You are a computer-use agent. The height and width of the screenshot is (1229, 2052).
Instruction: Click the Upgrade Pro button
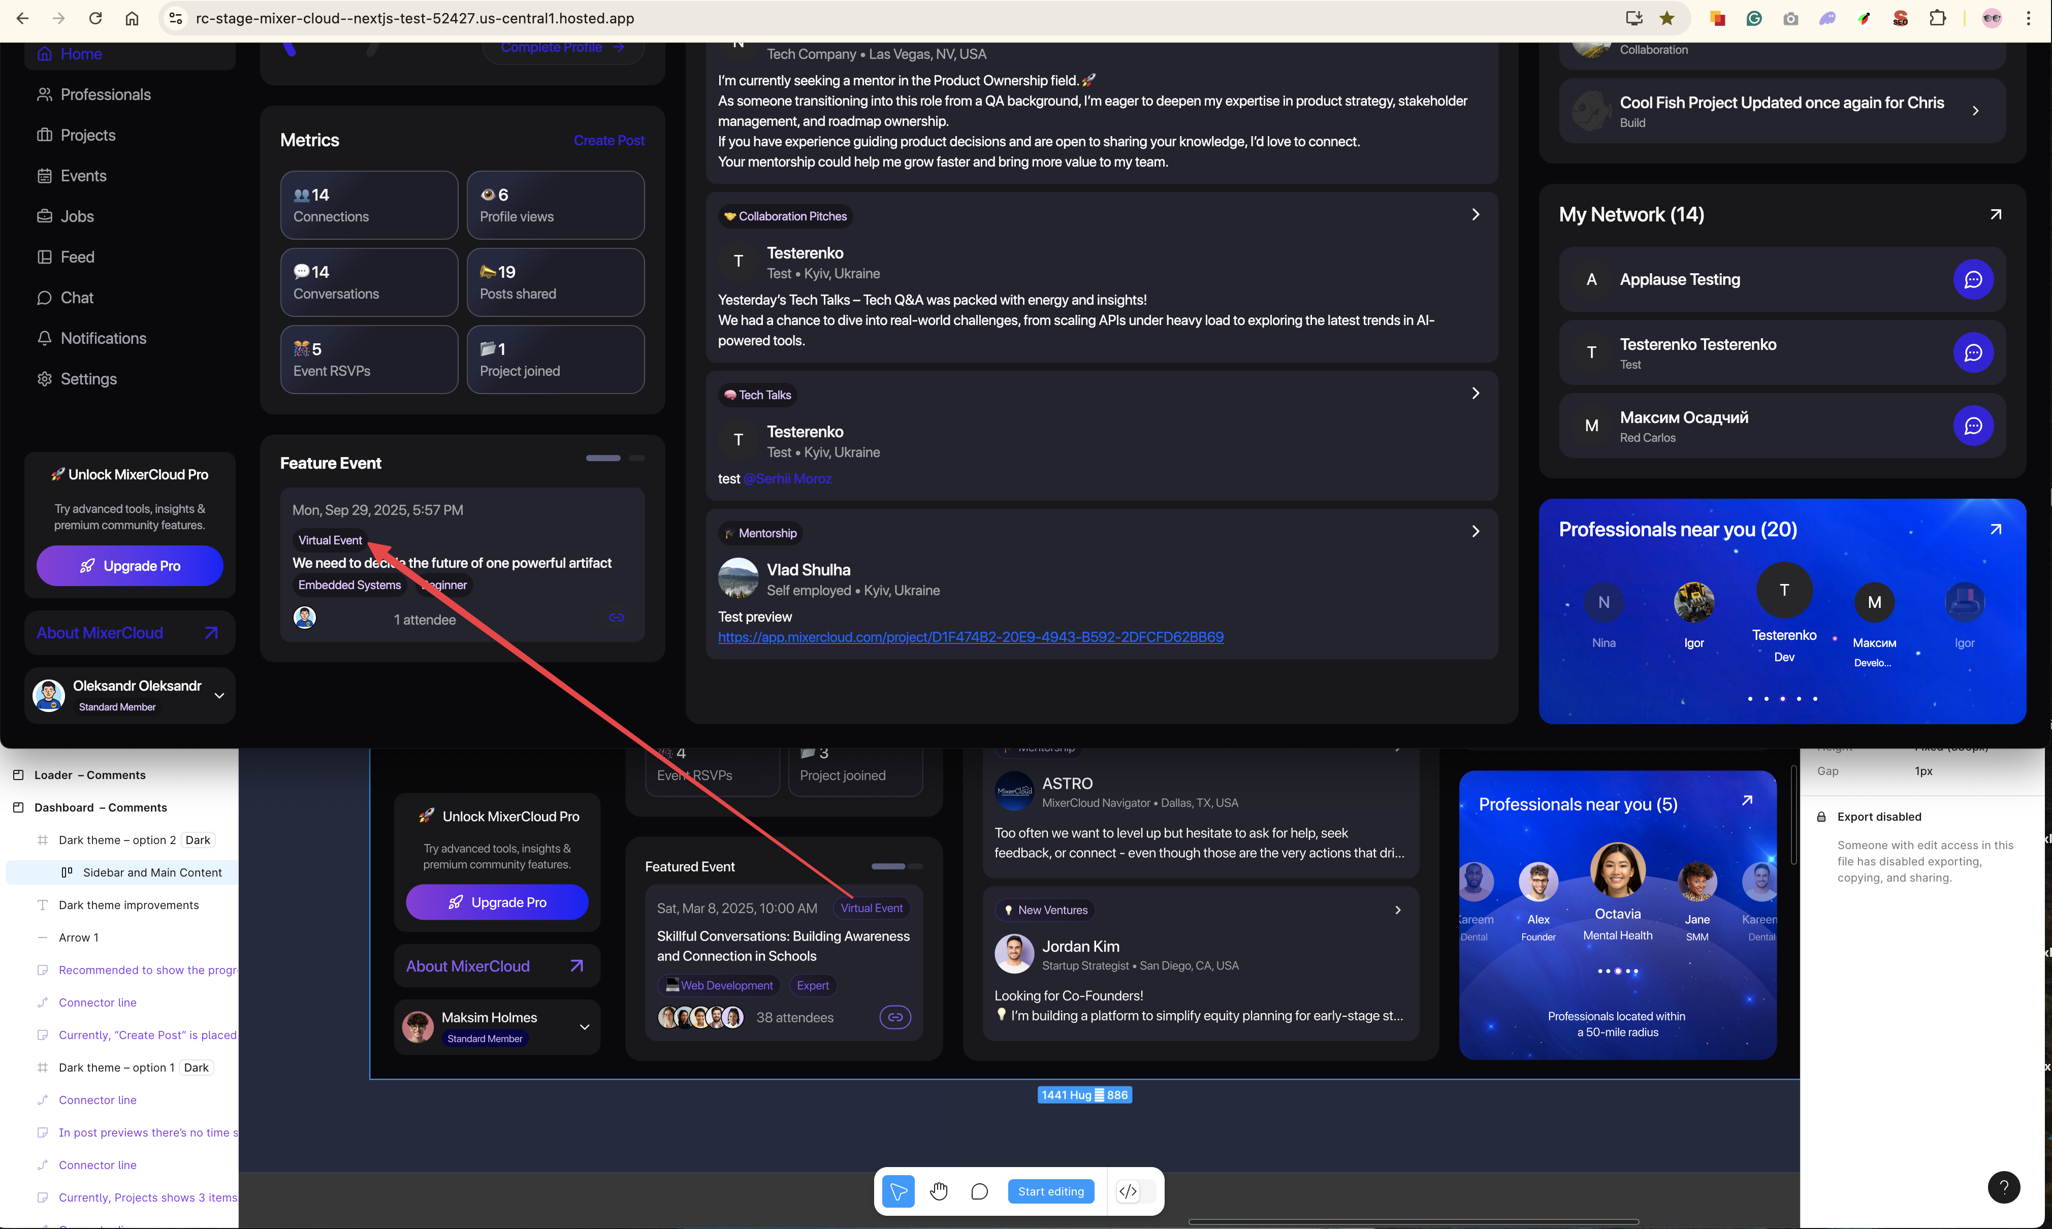[130, 566]
